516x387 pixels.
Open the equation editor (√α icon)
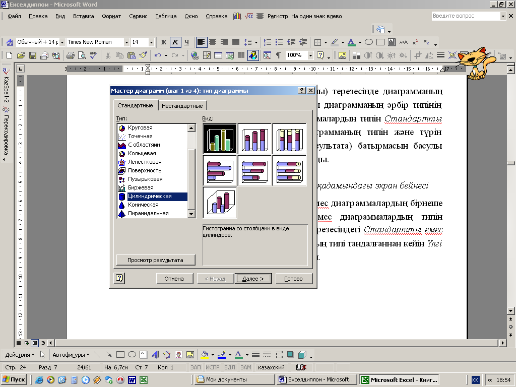pos(249,16)
